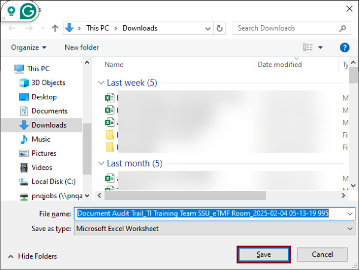Click New folder in the toolbar
The image size is (359, 270).
pyautogui.click(x=82, y=47)
